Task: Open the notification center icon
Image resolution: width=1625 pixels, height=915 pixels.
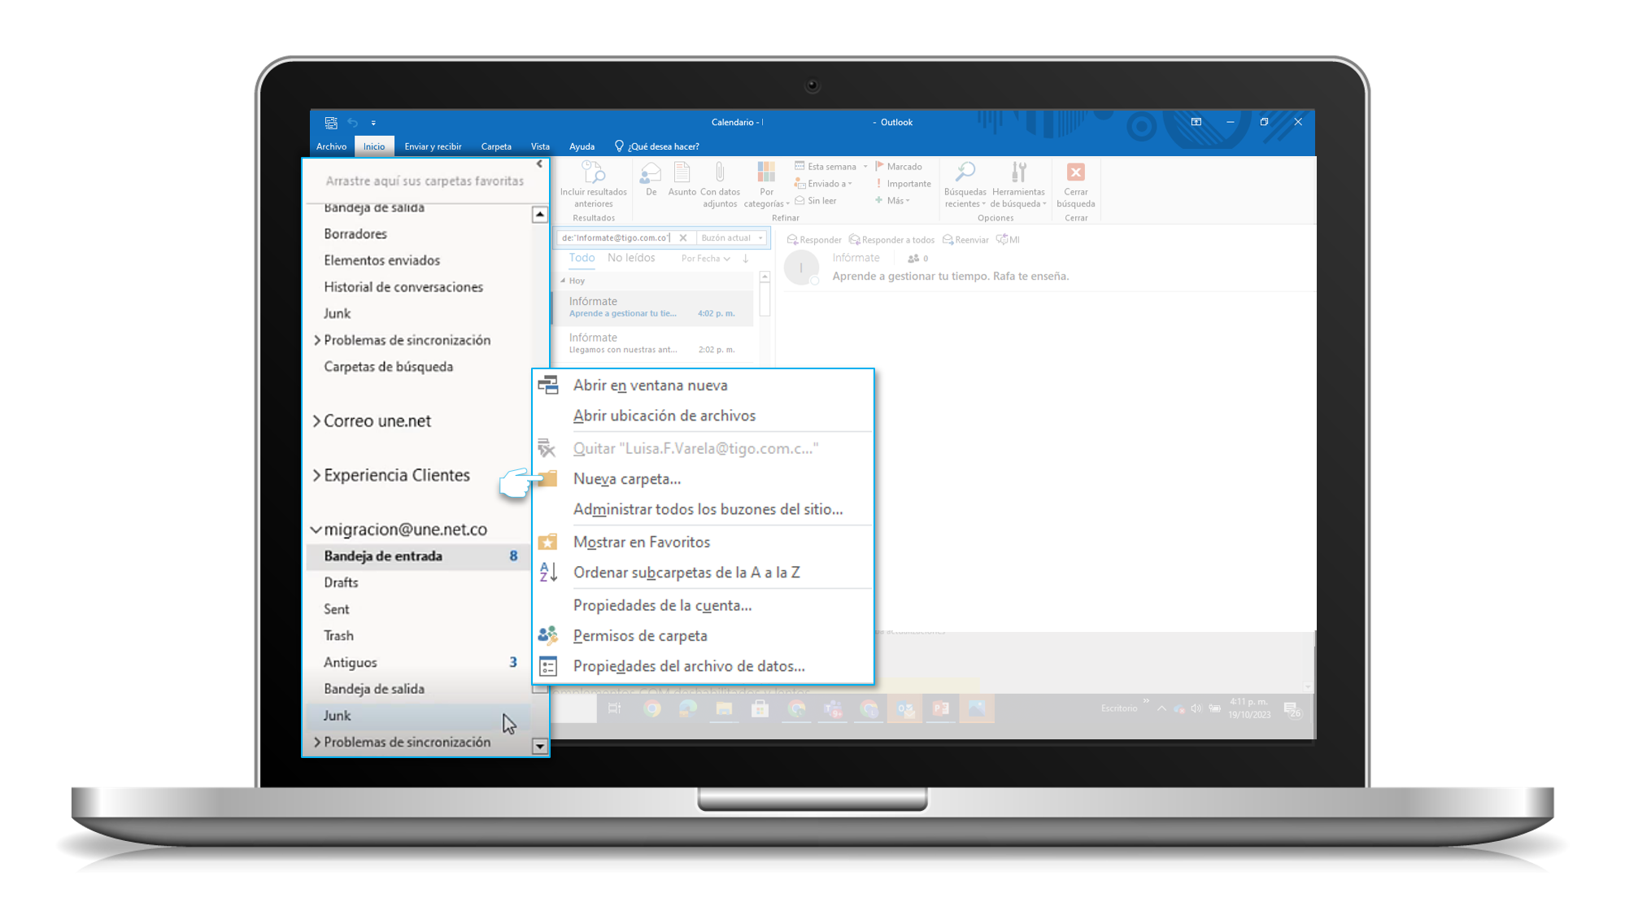Action: [1292, 709]
